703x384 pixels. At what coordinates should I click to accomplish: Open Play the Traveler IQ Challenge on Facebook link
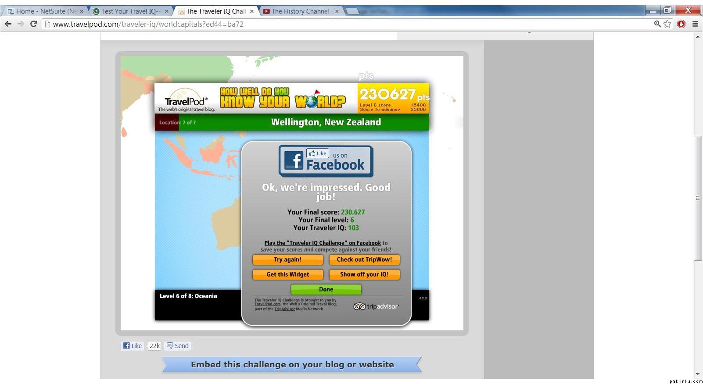(323, 243)
